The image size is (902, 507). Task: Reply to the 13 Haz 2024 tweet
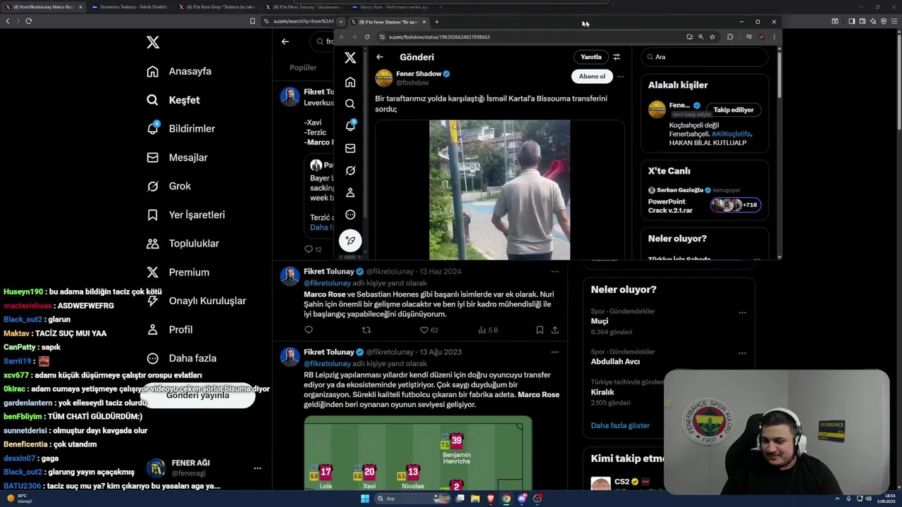pos(309,330)
